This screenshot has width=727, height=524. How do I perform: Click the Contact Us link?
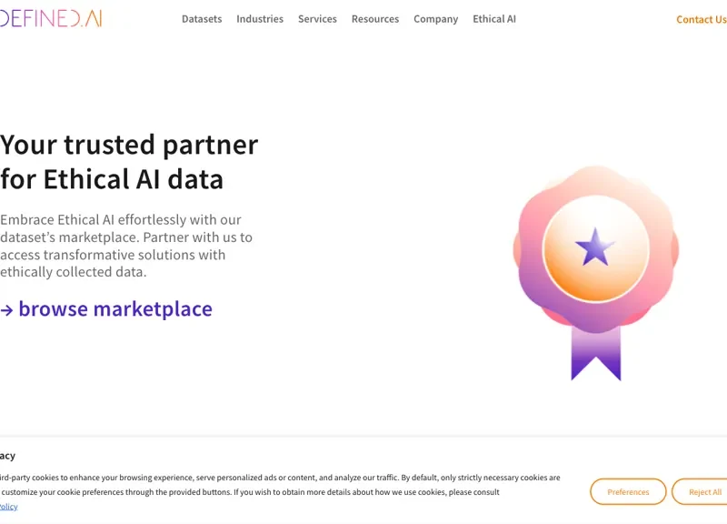click(701, 19)
